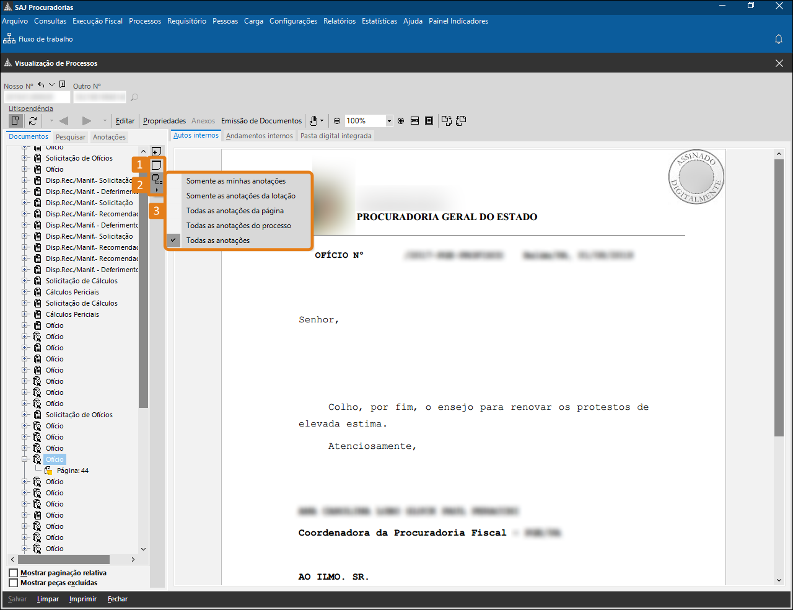Click the Emissão de Documentos button
The height and width of the screenshot is (610, 793).
[x=261, y=121]
